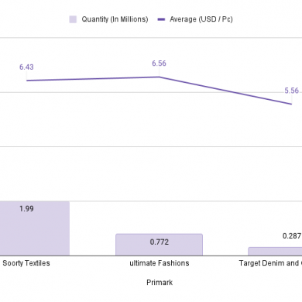Click the Soorty Textiles axis label
This screenshot has width=302, height=302.
point(26,263)
